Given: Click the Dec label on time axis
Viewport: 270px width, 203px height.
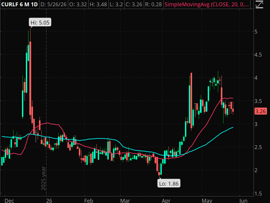Looking at the screenshot, I should tap(9, 201).
